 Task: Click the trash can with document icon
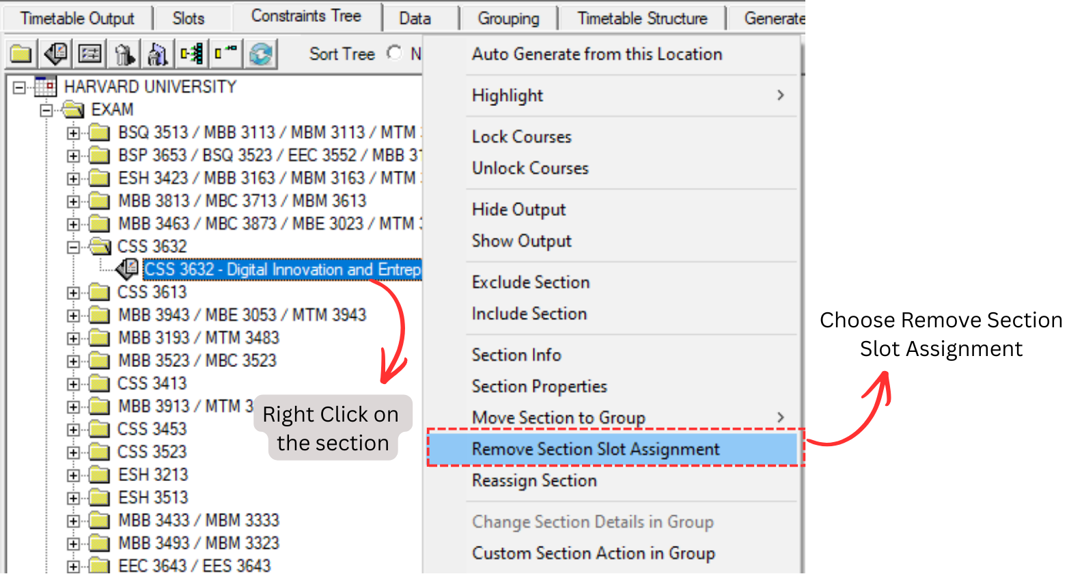click(158, 53)
